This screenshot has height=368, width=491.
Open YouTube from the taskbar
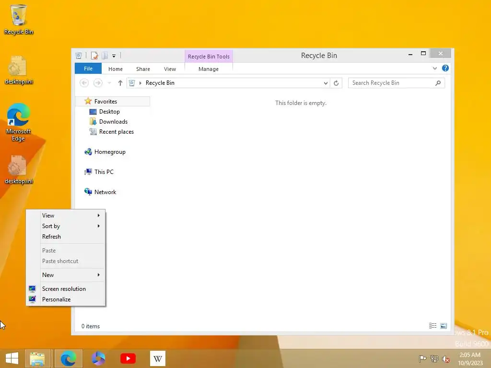click(x=128, y=358)
